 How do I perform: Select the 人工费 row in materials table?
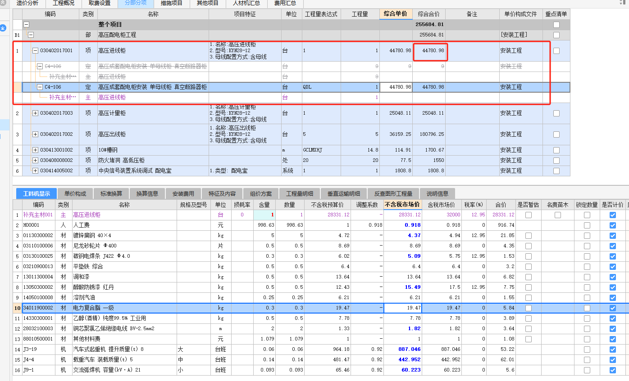(x=320, y=225)
